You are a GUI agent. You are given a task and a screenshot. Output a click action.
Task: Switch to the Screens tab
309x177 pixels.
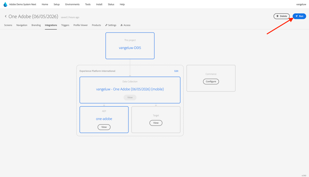point(8,25)
